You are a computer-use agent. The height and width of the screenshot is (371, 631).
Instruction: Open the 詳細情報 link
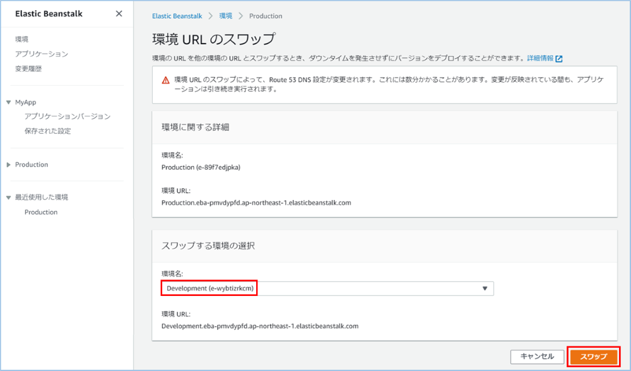[540, 58]
